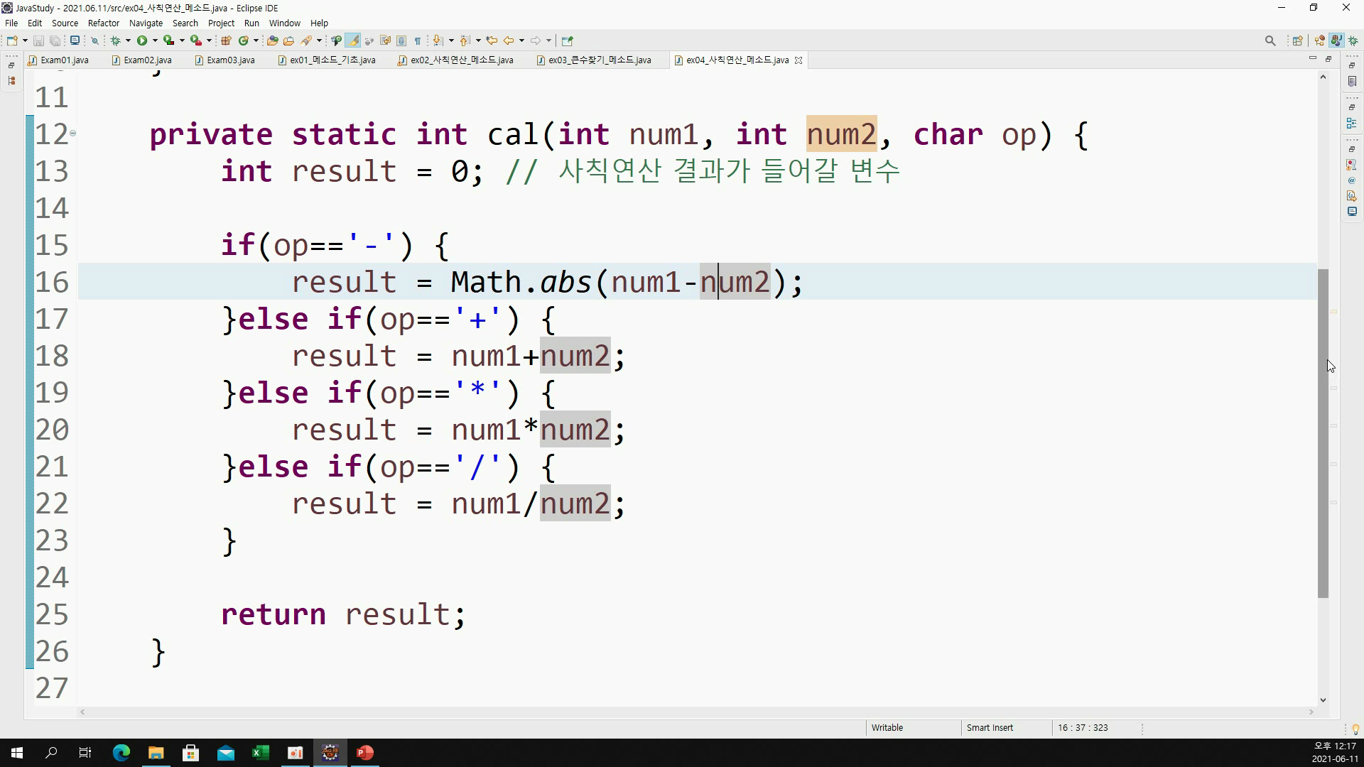This screenshot has width=1364, height=767.
Task: Click the New file wizard icon
Action: [12, 40]
